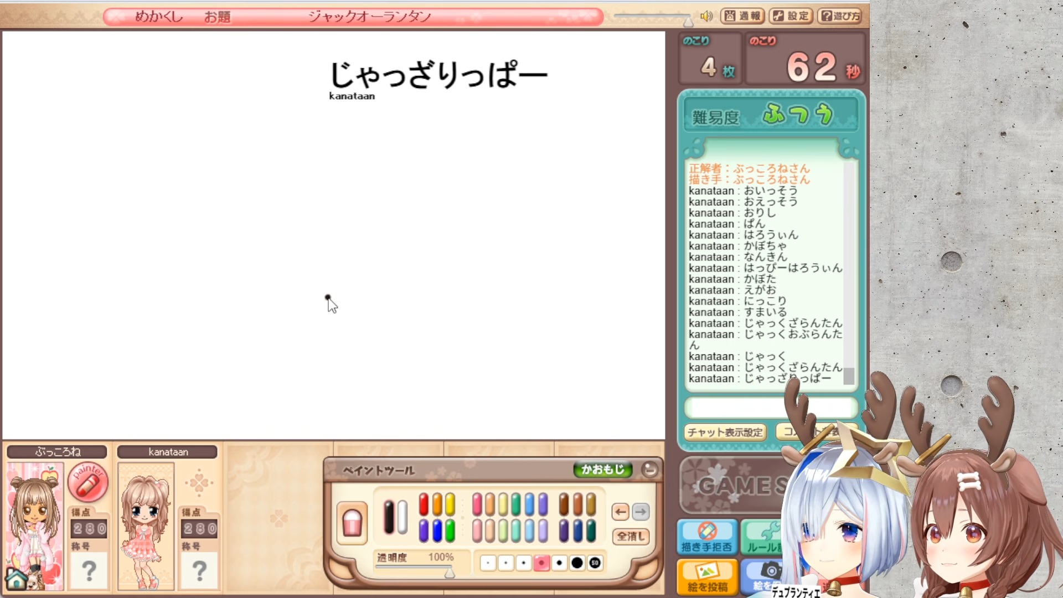
Task: Mute sound with the speaker icon
Action: point(706,16)
